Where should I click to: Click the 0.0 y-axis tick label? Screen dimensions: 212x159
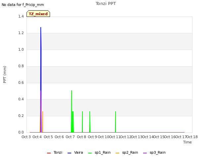(x=21, y=132)
